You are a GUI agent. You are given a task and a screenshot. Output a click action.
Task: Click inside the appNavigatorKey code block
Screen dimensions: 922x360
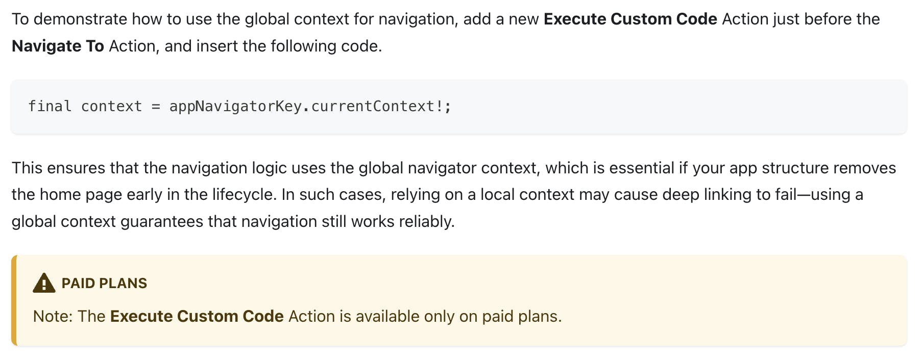(x=459, y=107)
